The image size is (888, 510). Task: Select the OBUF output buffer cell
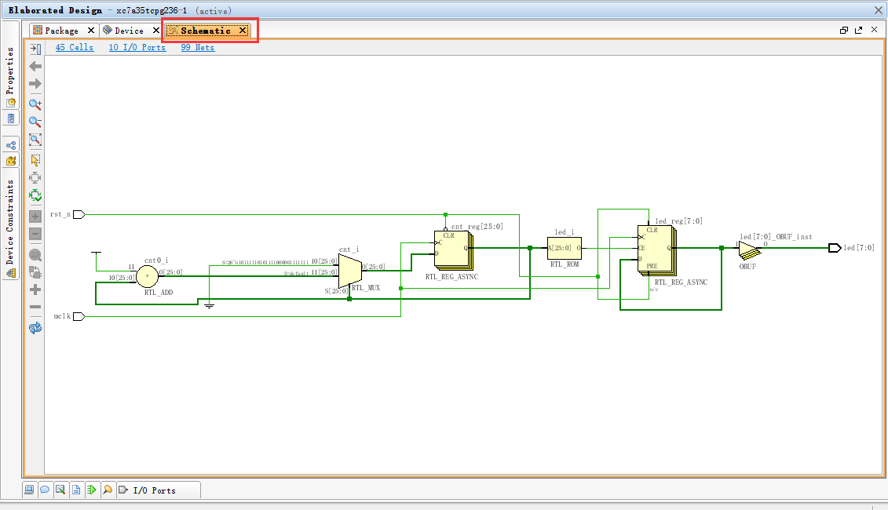(749, 250)
